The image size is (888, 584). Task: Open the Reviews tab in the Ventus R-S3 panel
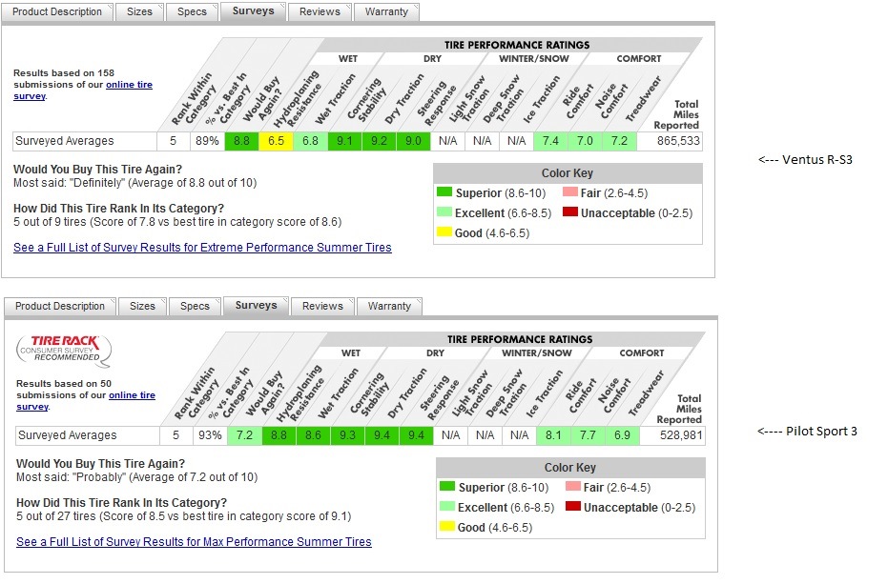320,11
